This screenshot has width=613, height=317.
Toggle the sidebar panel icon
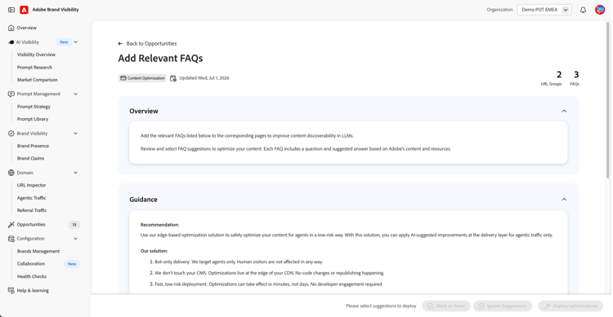11,10
